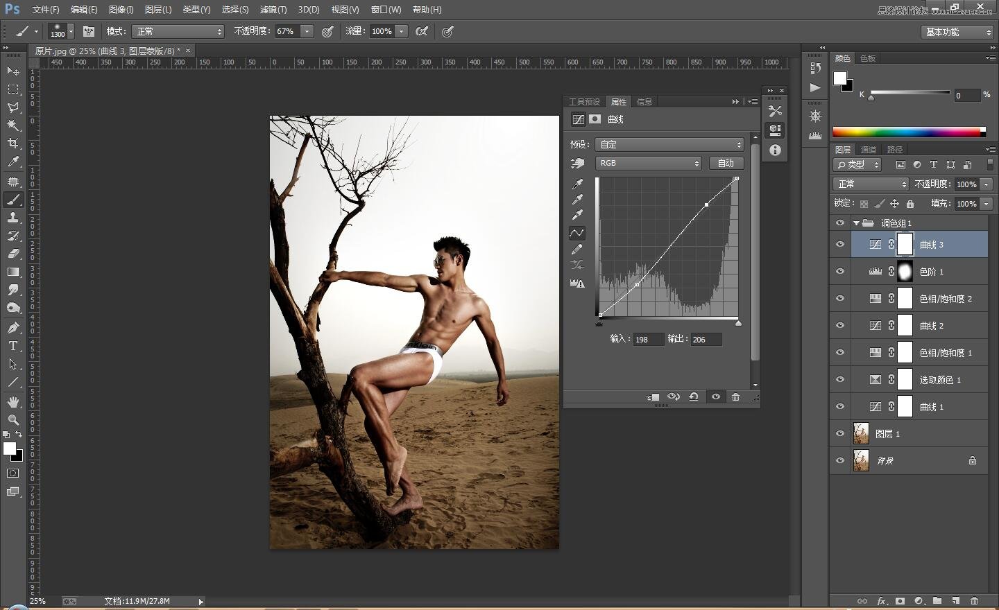This screenshot has width=999, height=610.
Task: Toggle 调色组1 group visibility
Action: coord(840,223)
